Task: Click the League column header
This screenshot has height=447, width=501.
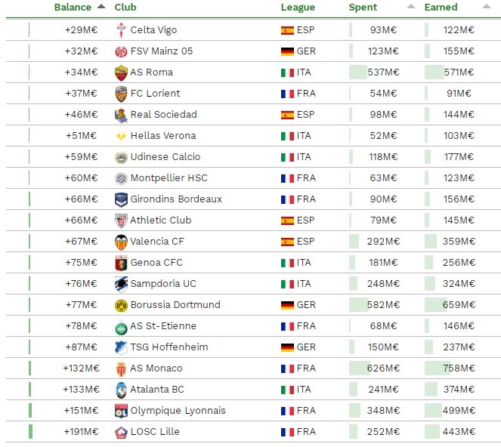Action: 298,7
